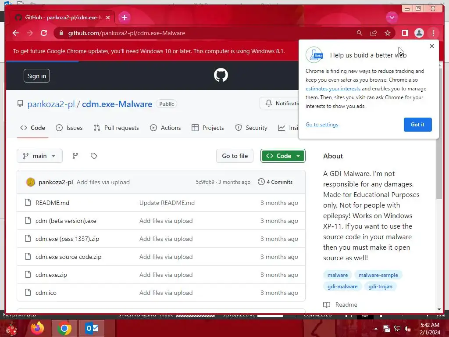
Task: Click the share page icon in address bar
Action: (x=374, y=33)
